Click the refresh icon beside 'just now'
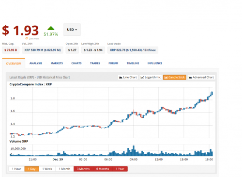 [x=27, y=38]
